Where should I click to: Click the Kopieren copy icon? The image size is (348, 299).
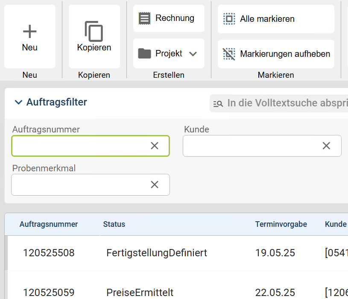[x=94, y=31]
